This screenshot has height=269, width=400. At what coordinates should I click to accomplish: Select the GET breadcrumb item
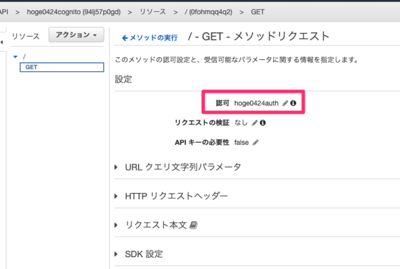[x=257, y=12]
